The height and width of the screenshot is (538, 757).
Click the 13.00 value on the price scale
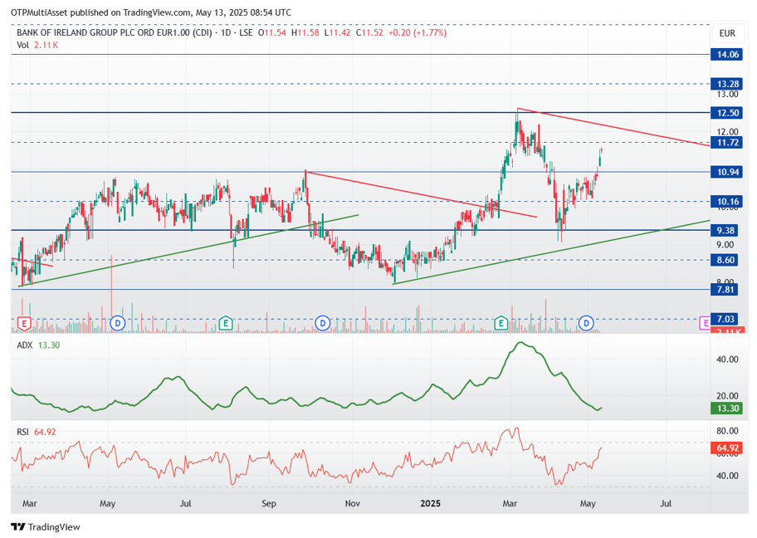(727, 94)
